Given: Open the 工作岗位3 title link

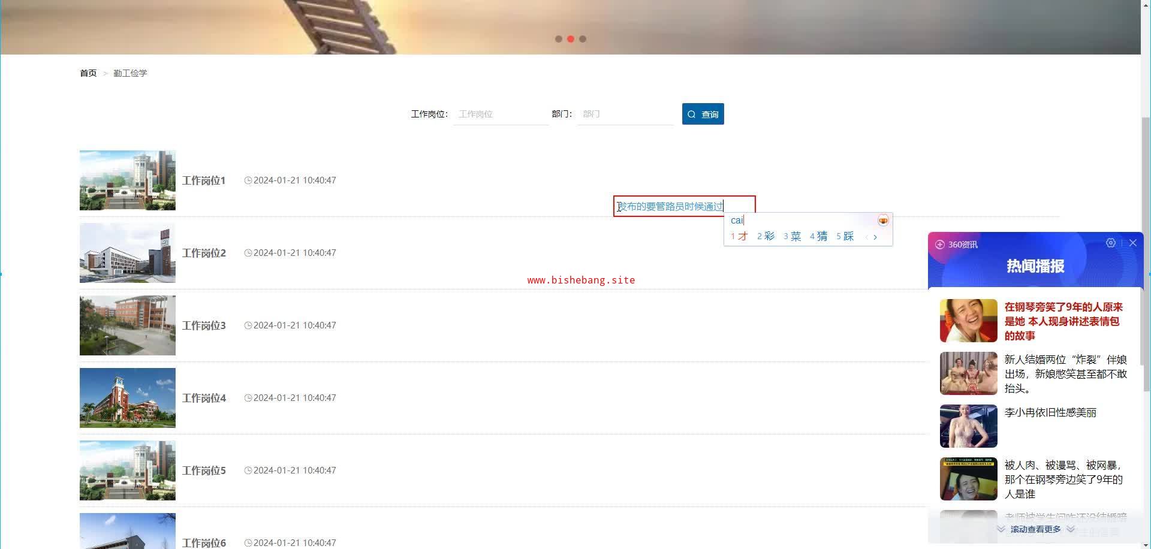Looking at the screenshot, I should [x=204, y=325].
